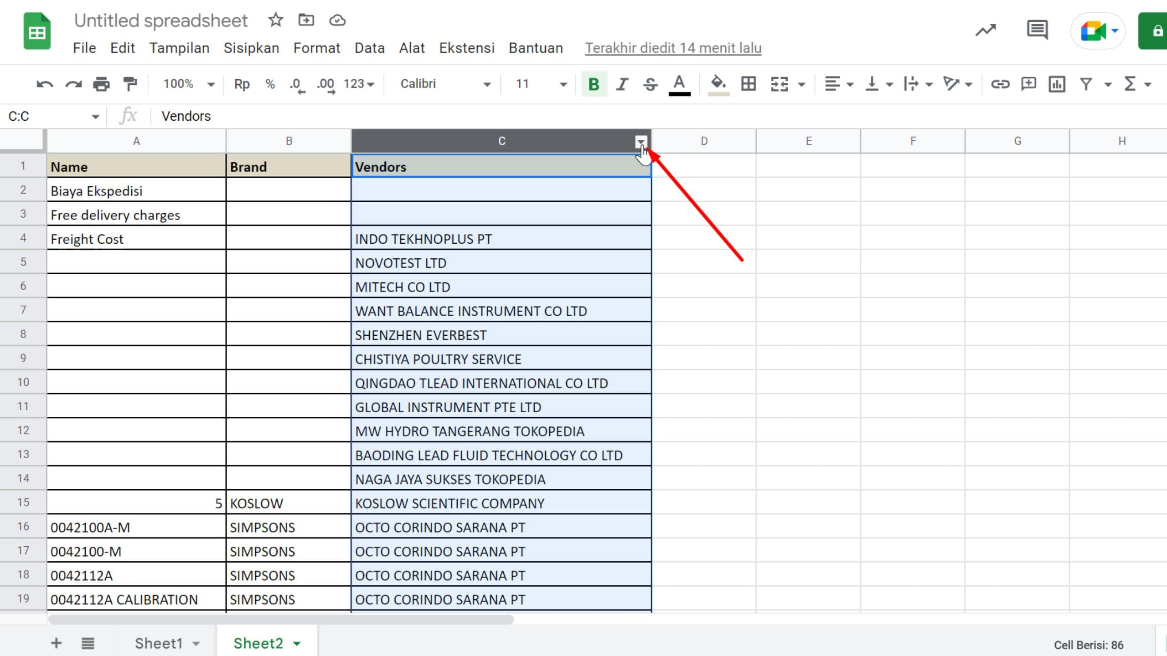The image size is (1167, 656).
Task: Open the 123 number format menu
Action: 359,84
